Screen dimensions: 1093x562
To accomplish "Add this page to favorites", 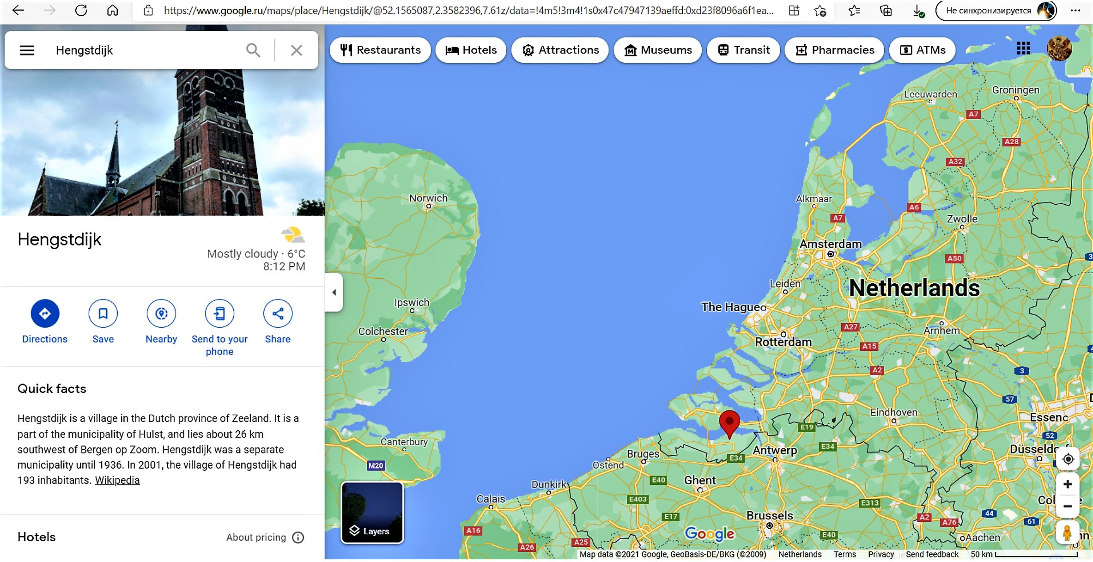I will [820, 10].
